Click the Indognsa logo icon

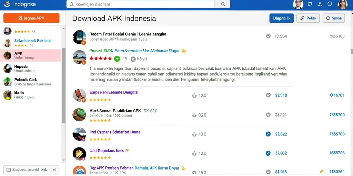pos(7,4)
